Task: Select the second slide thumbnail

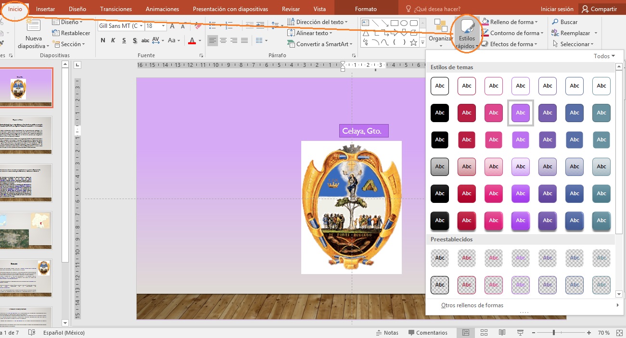Action: click(25, 135)
